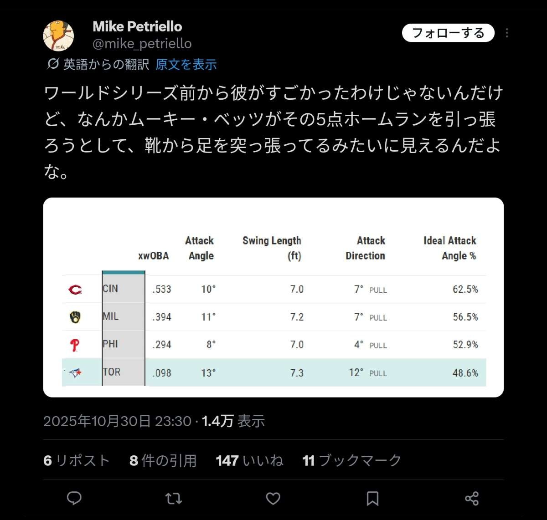Image resolution: width=547 pixels, height=520 pixels.
Task: Click the Blue Jays logo in table
Action: [75, 373]
